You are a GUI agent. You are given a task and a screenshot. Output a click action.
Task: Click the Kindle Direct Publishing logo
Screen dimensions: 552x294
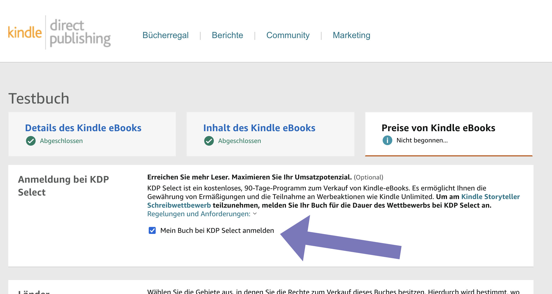coord(59,33)
